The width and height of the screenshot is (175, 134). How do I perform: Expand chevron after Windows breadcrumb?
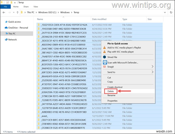(x=72, y=13)
